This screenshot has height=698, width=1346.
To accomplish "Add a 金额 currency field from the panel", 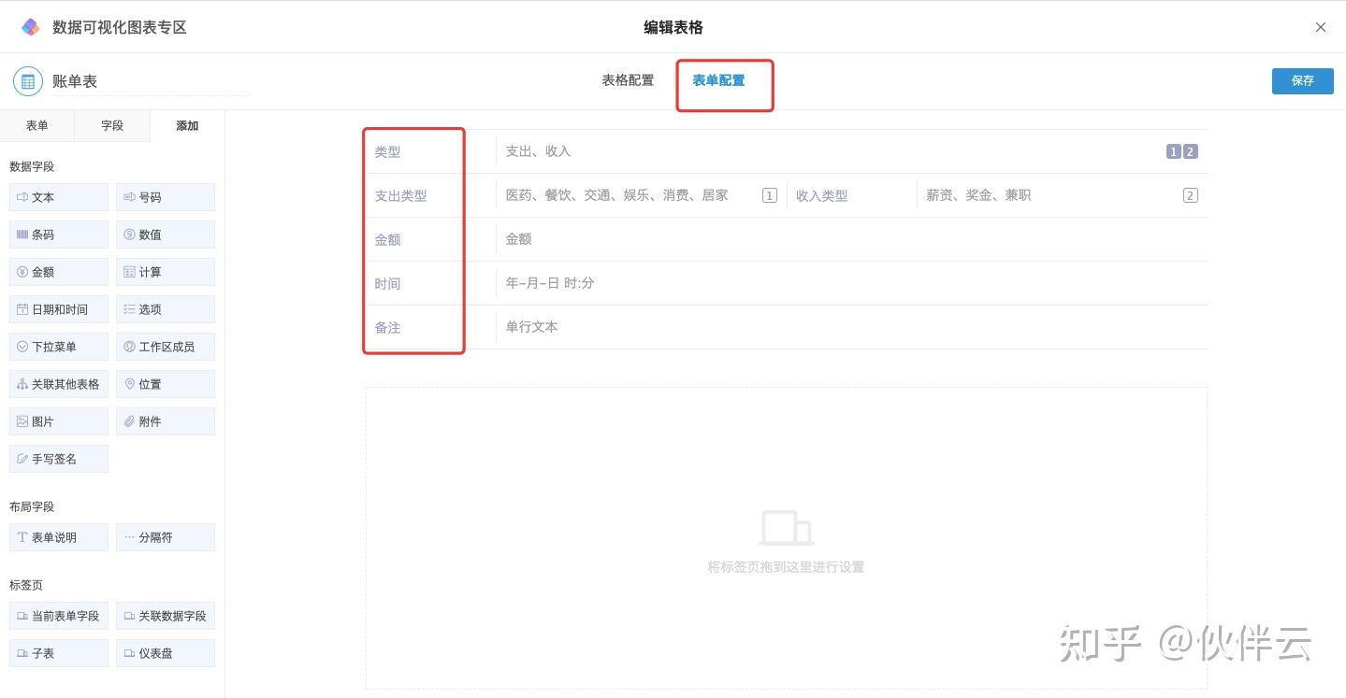I will tap(59, 272).
